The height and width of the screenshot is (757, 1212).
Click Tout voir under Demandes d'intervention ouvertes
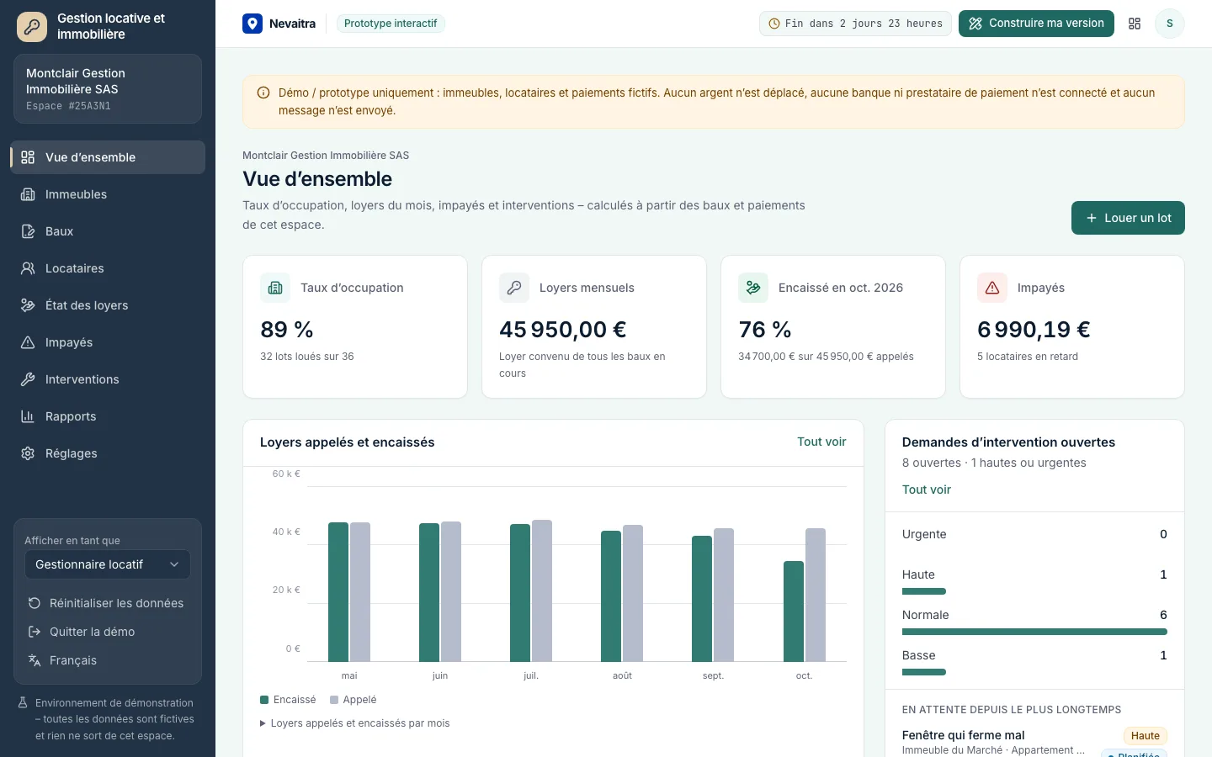(927, 490)
